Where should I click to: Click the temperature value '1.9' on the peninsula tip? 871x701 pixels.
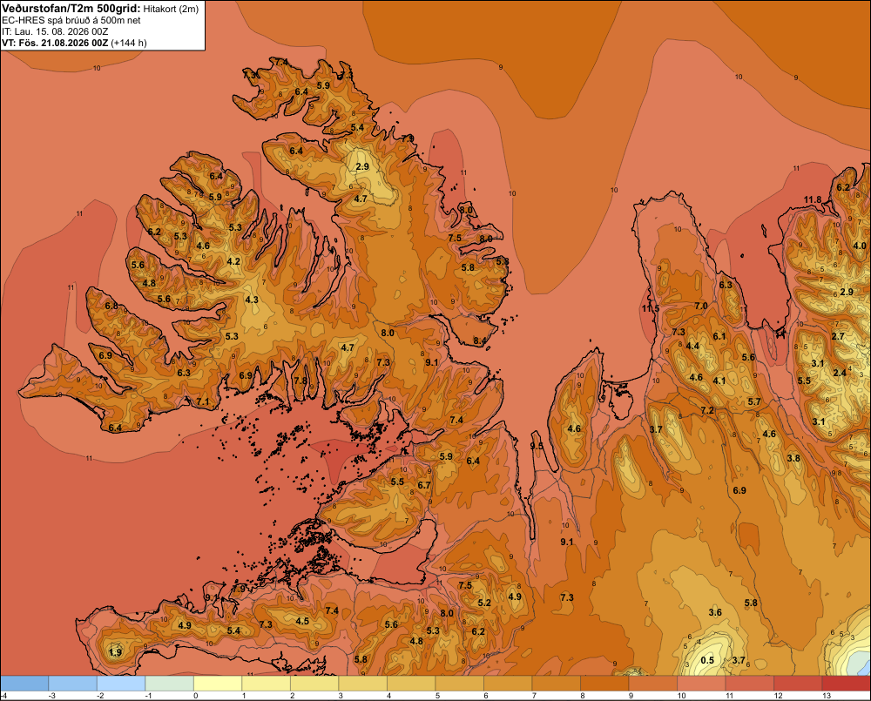[115, 652]
